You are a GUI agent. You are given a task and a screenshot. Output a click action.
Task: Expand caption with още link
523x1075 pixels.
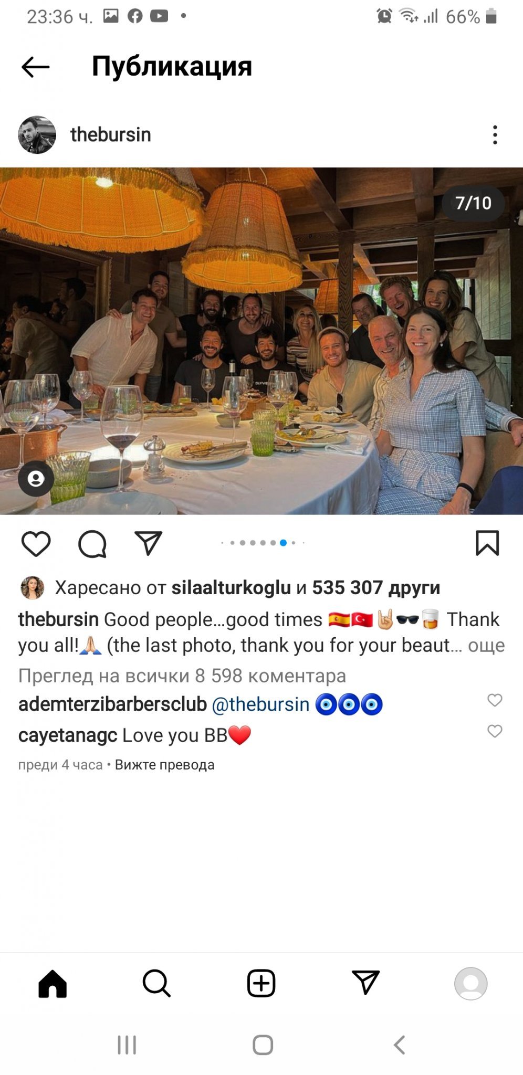[x=486, y=645]
